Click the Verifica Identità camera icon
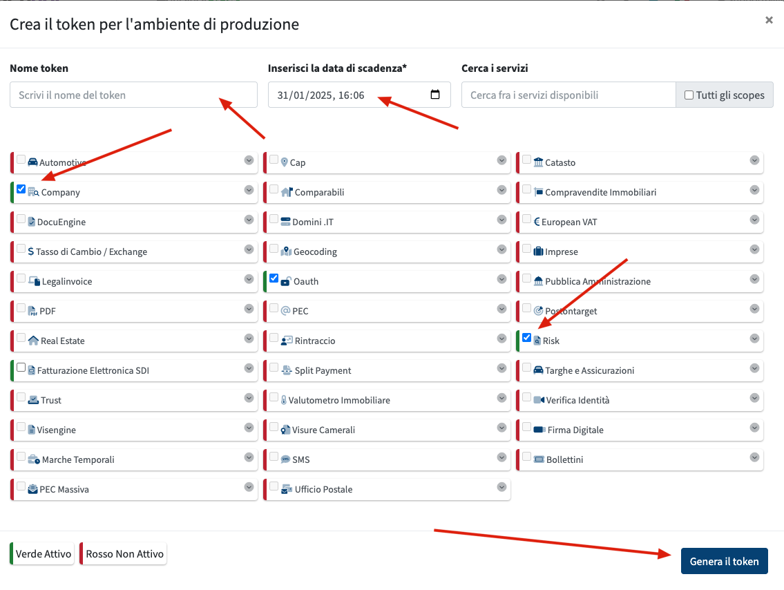 point(539,400)
